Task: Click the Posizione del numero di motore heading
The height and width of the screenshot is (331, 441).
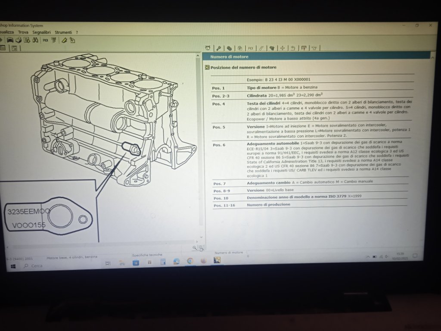Action: (243, 67)
